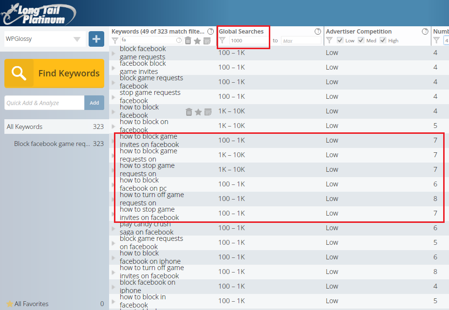Expand 'how to turn off game invites' row
The width and height of the screenshot is (449, 310).
point(113,272)
